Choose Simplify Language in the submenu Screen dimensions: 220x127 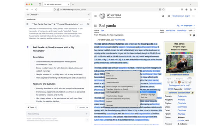(x=148, y=95)
